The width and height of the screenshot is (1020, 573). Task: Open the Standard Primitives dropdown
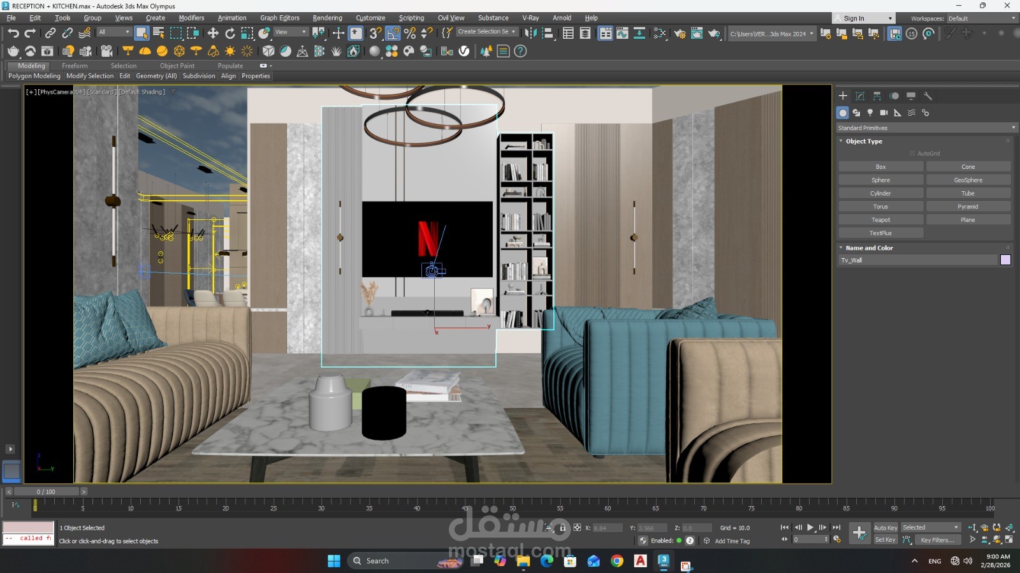pyautogui.click(x=926, y=128)
